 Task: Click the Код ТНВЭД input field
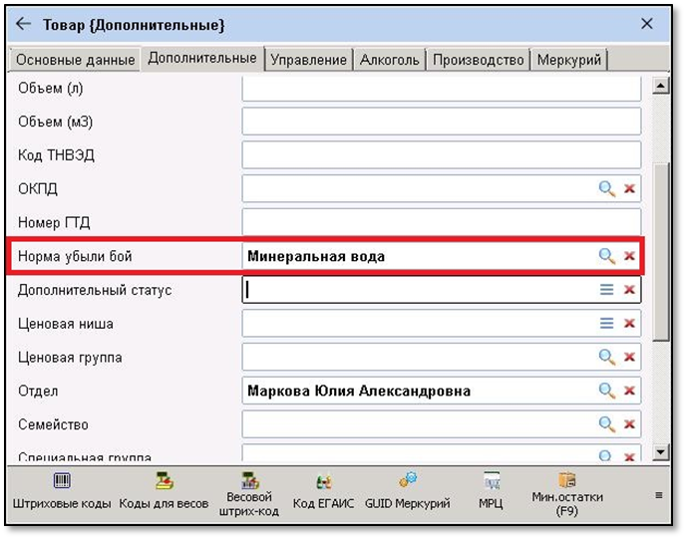[441, 154]
